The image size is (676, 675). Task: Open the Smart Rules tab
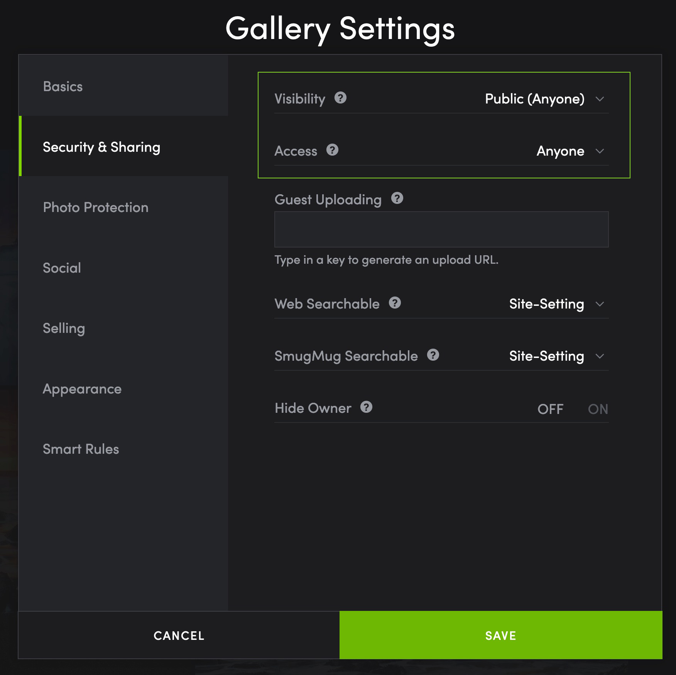[123, 449]
